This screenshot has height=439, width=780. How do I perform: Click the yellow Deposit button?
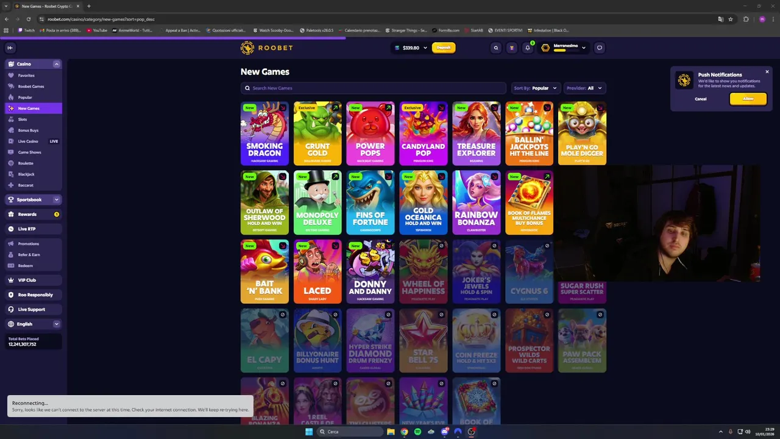444,48
